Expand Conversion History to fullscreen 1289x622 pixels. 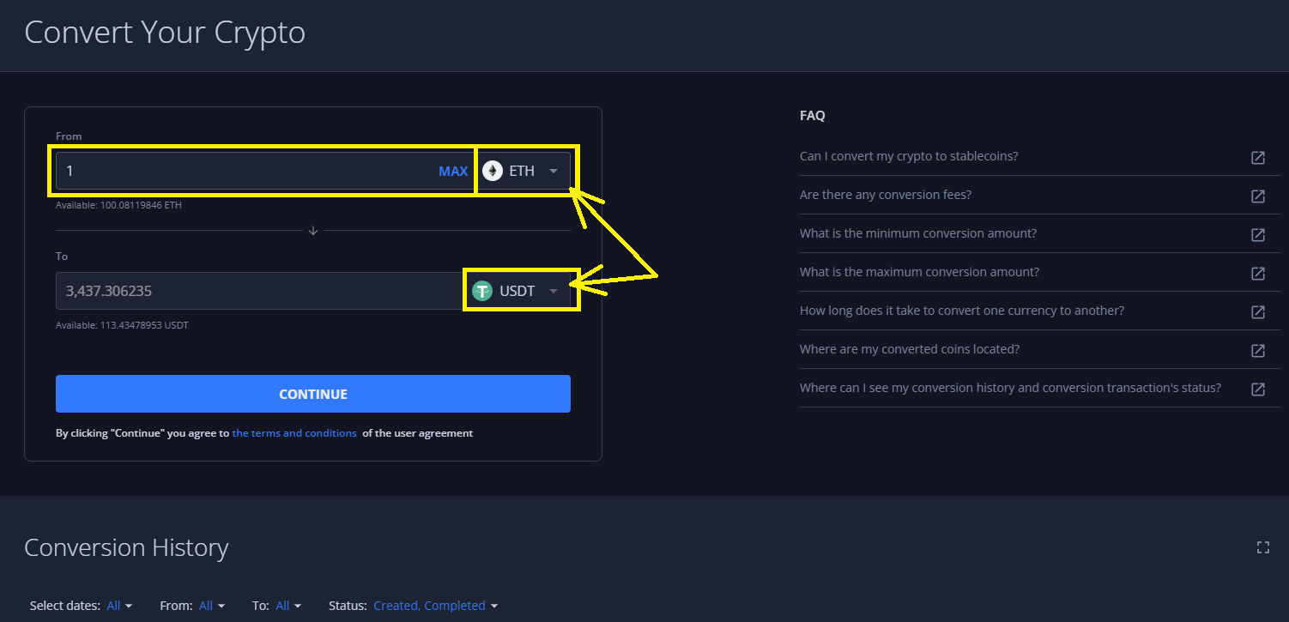pyautogui.click(x=1262, y=547)
